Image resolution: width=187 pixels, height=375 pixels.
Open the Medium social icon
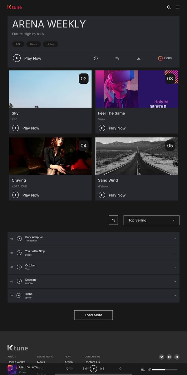point(169,357)
